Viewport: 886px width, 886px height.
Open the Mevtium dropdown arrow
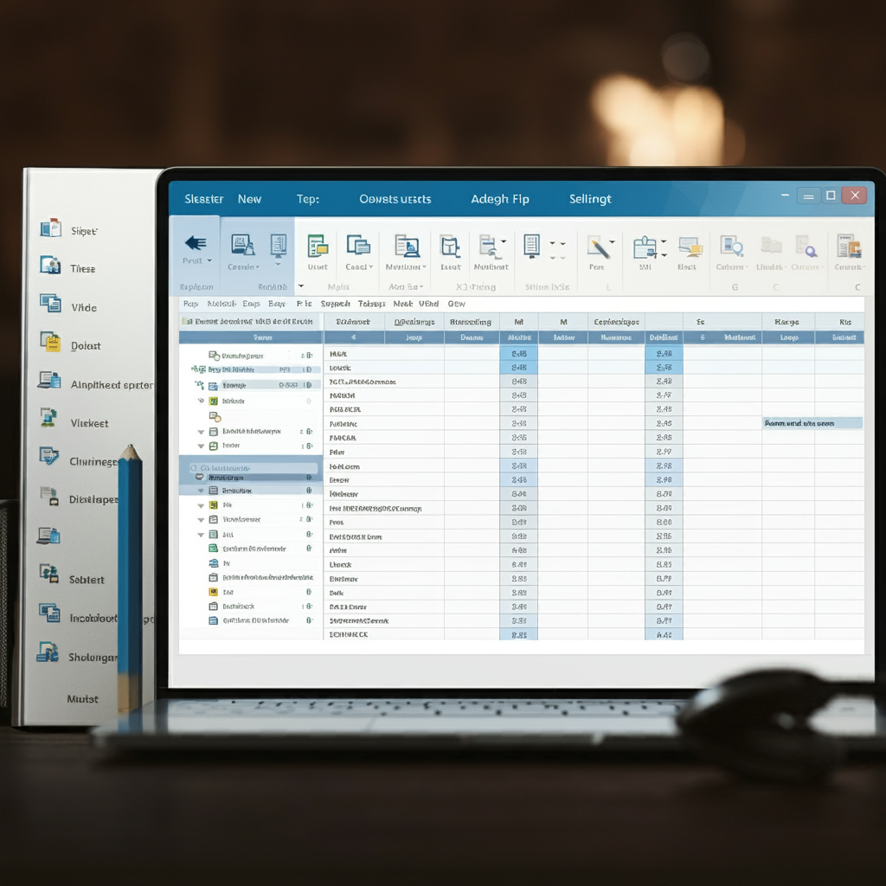(424, 266)
